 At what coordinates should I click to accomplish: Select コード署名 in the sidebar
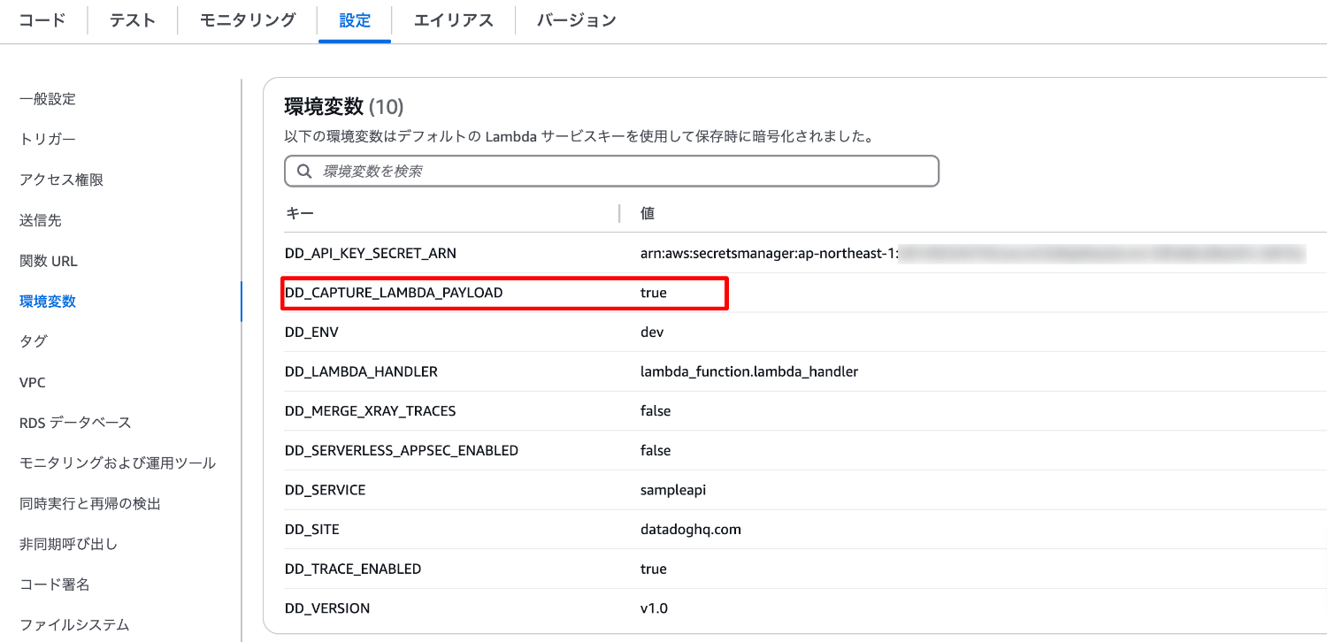coord(55,585)
